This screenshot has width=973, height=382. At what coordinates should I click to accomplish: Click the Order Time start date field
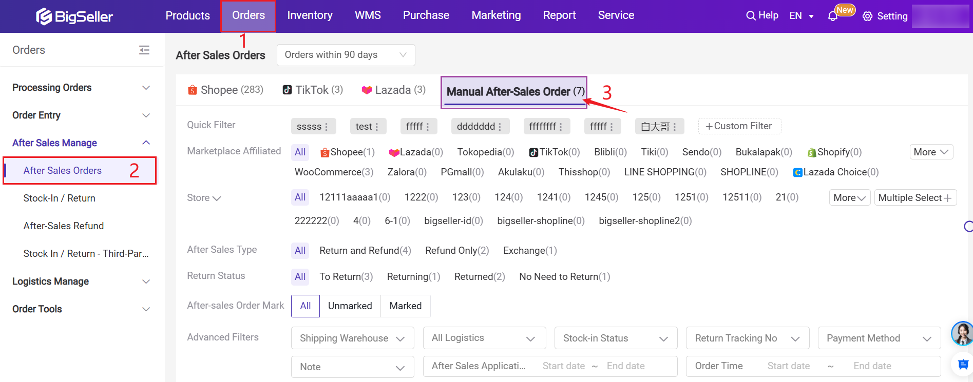pyautogui.click(x=788, y=366)
